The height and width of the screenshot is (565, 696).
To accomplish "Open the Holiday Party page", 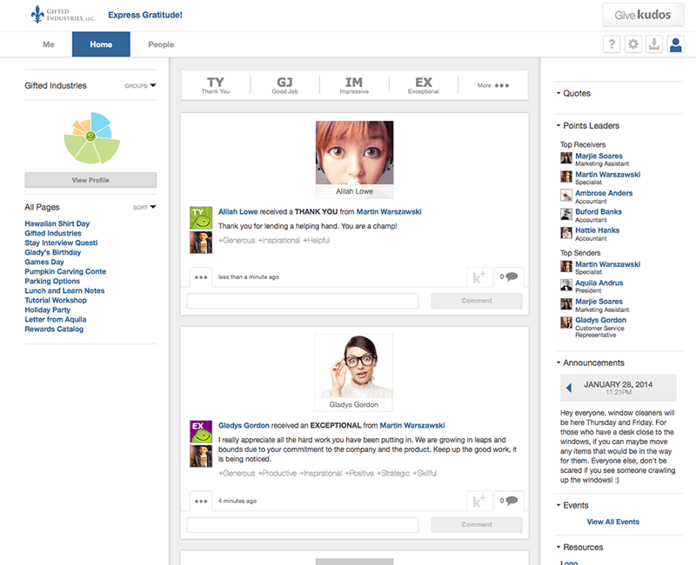I will pyautogui.click(x=48, y=310).
